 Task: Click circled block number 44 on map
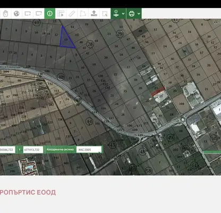[x=89, y=121]
